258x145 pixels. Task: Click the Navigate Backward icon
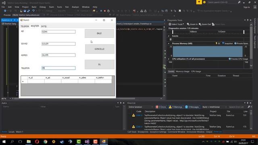tap(5, 11)
